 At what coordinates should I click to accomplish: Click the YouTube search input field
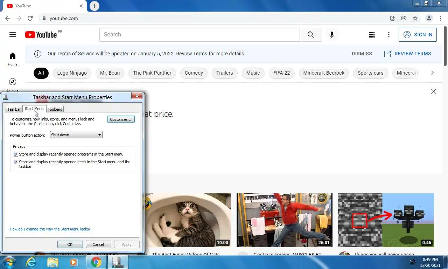tap(199, 35)
